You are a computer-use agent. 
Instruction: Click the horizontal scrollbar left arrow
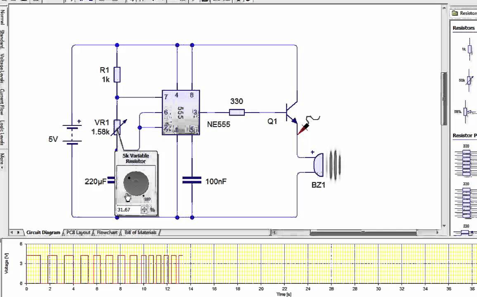coord(274,233)
